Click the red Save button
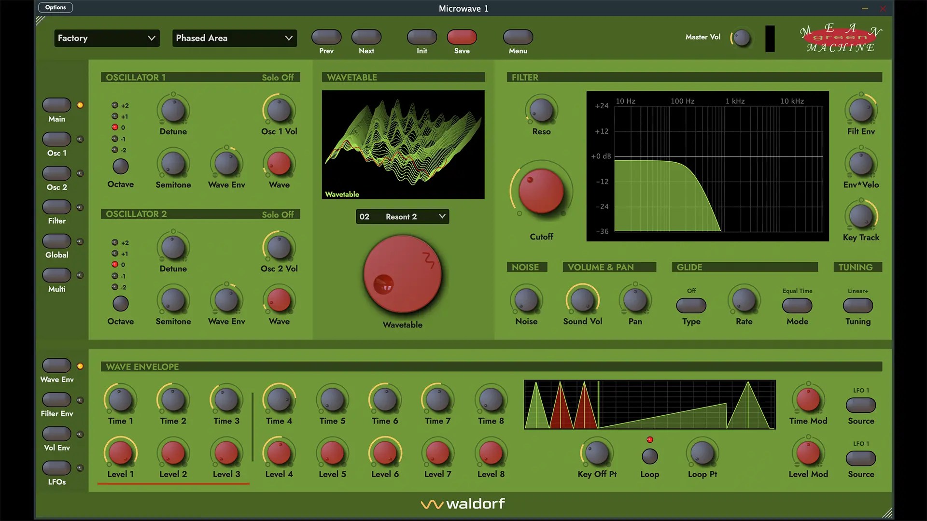This screenshot has width=927, height=521. tap(462, 37)
